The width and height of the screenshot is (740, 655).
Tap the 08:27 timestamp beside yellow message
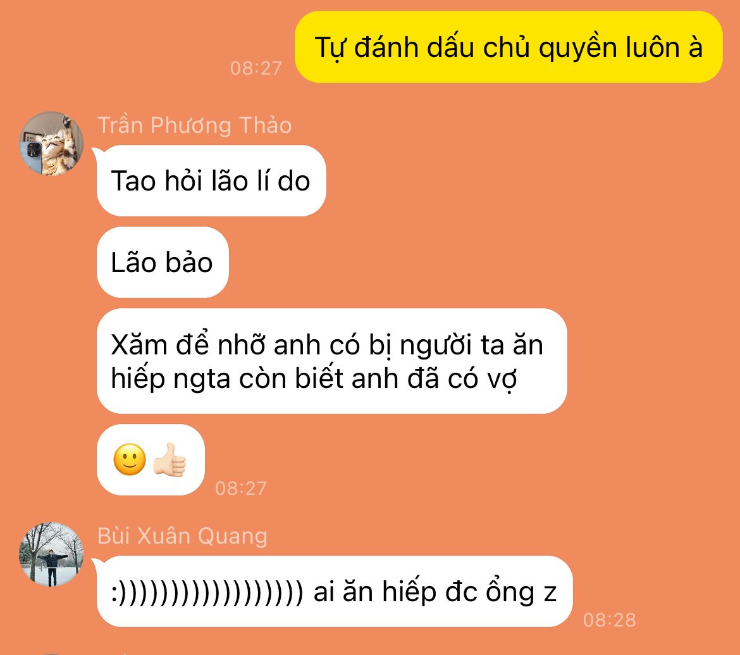pyautogui.click(x=256, y=68)
